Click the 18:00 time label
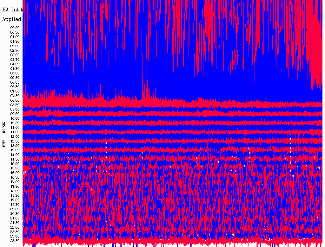Image resolution: width=325 pixels, height=247 pixels. 15,191
